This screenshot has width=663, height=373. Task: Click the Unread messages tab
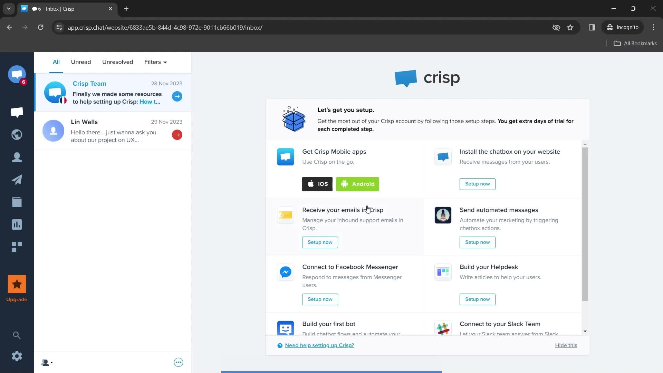80,61
